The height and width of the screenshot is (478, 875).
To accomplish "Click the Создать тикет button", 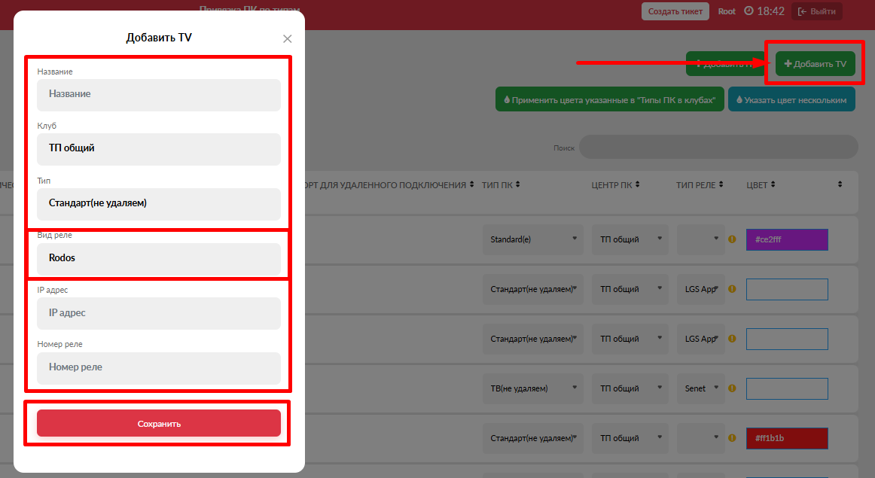I will tap(675, 11).
